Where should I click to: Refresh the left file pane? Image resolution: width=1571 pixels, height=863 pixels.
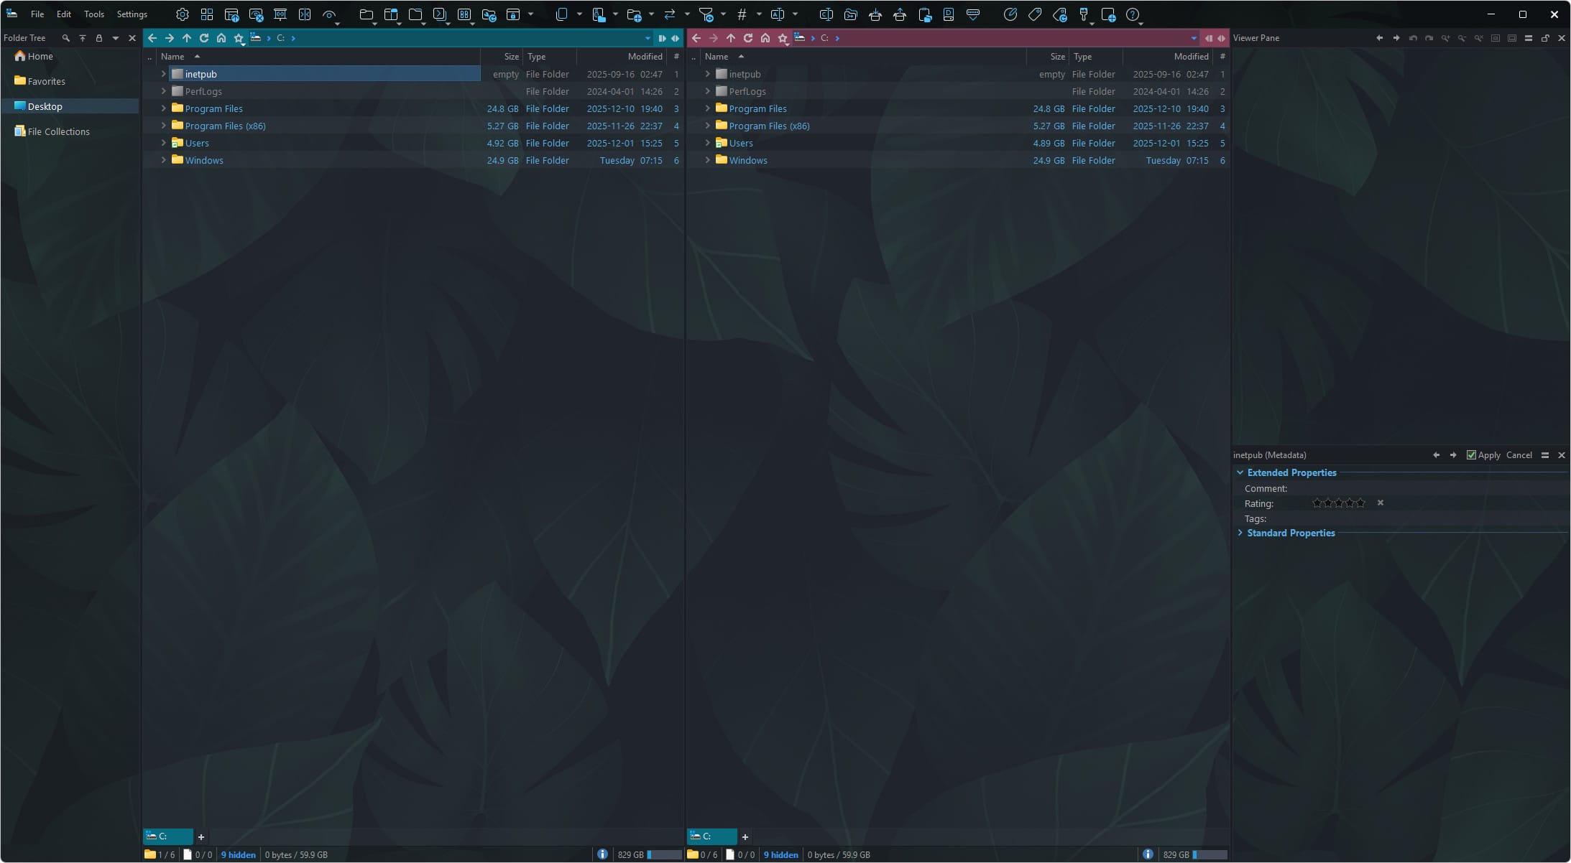click(x=204, y=38)
